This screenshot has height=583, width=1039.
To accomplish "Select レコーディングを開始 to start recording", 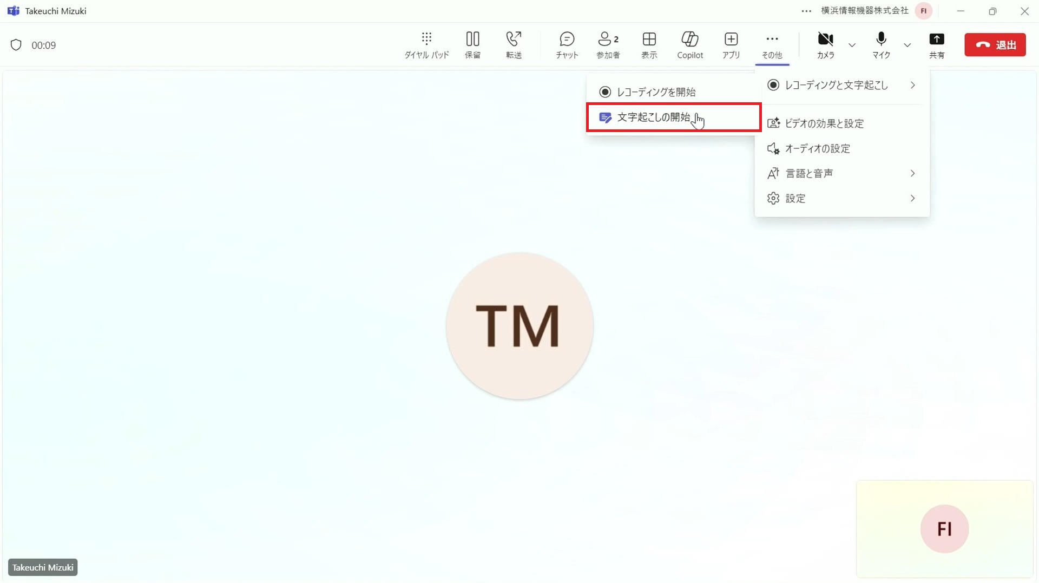I will 656,92.
